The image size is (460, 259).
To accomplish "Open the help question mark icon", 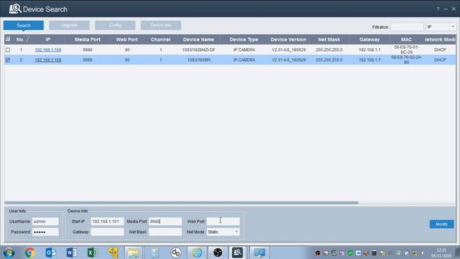I will click(438, 9).
